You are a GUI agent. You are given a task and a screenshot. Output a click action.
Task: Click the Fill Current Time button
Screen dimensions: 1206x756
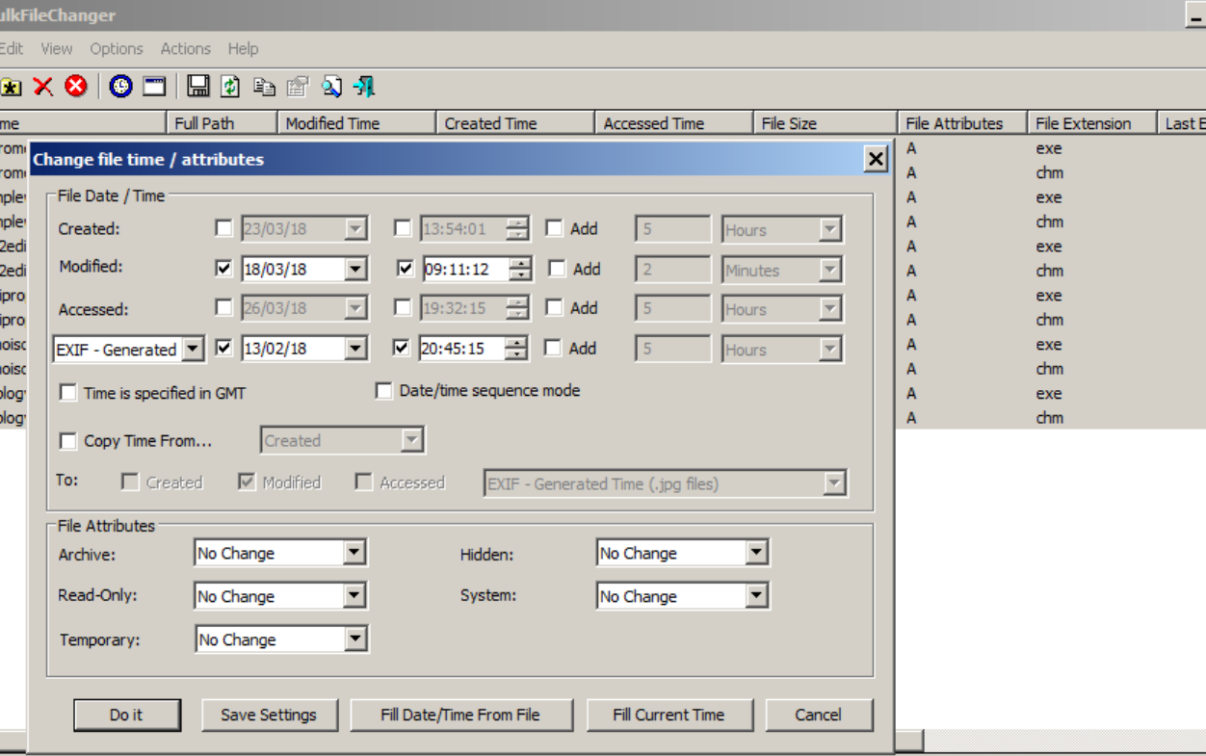pos(668,715)
